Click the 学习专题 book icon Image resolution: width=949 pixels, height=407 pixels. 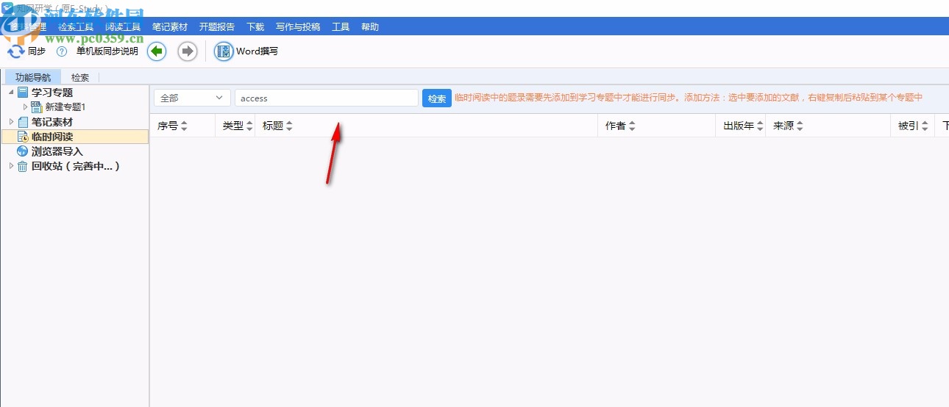coord(23,93)
